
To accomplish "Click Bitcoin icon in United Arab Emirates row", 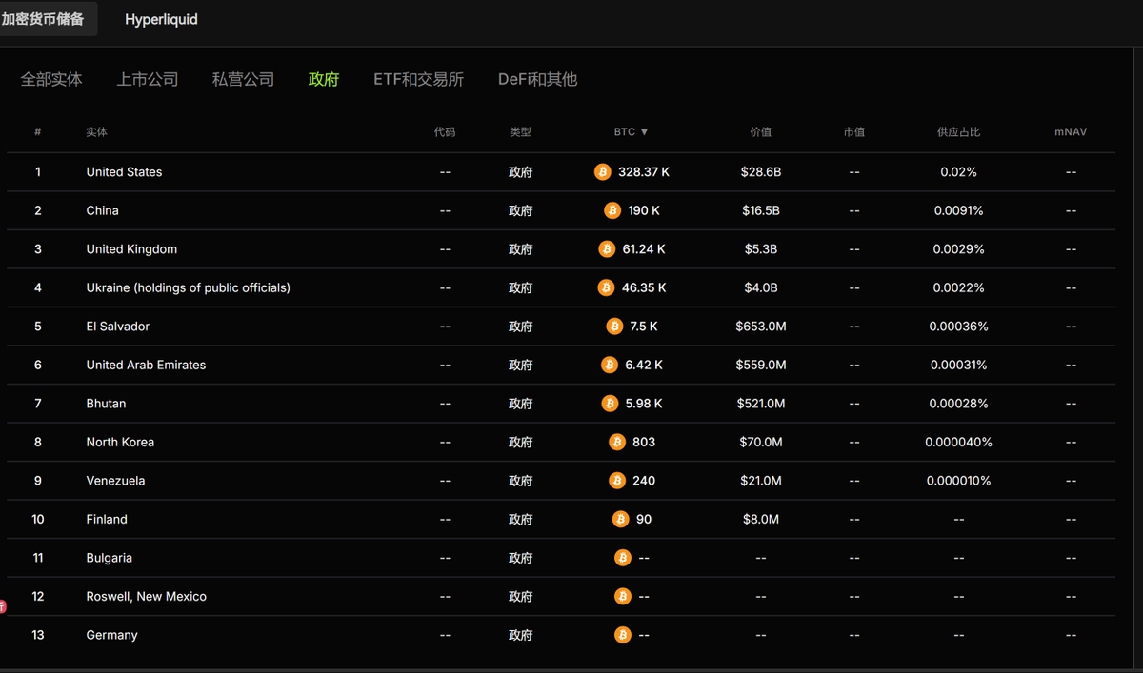I will (x=610, y=365).
